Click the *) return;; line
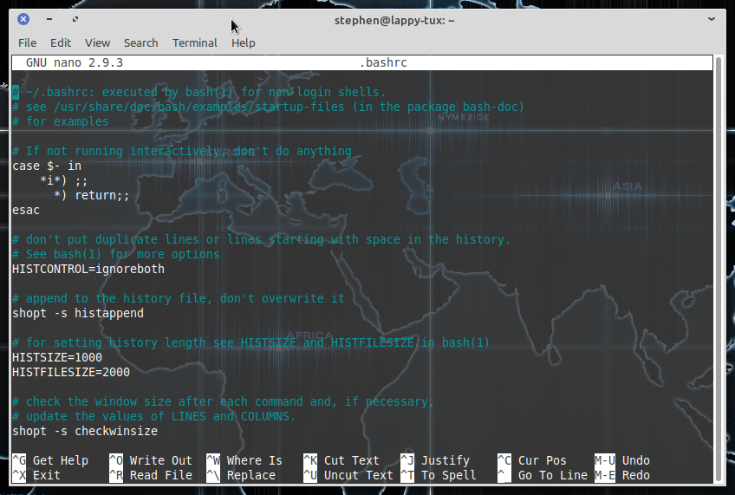735x495 pixels. click(91, 195)
